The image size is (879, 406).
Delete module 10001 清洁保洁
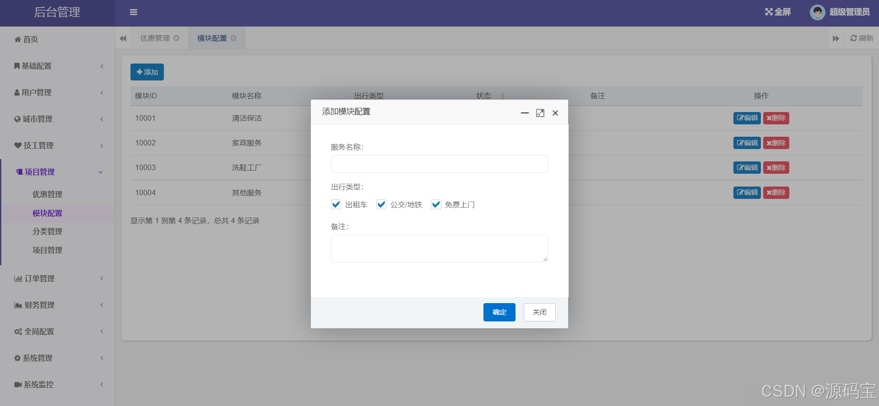pos(776,118)
